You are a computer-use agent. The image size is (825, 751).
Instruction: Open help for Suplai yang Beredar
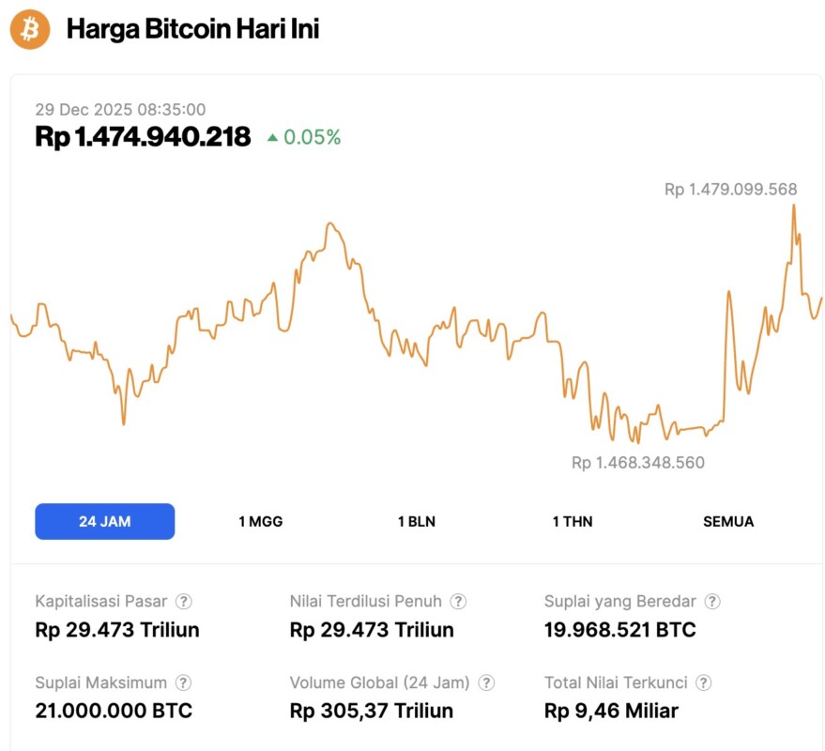click(x=711, y=601)
